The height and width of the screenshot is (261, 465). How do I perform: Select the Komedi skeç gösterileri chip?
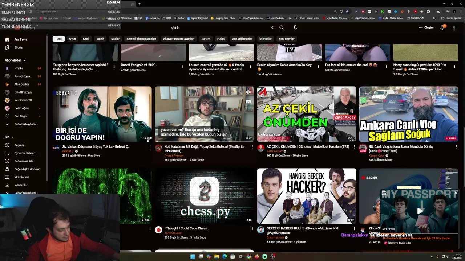click(x=141, y=39)
